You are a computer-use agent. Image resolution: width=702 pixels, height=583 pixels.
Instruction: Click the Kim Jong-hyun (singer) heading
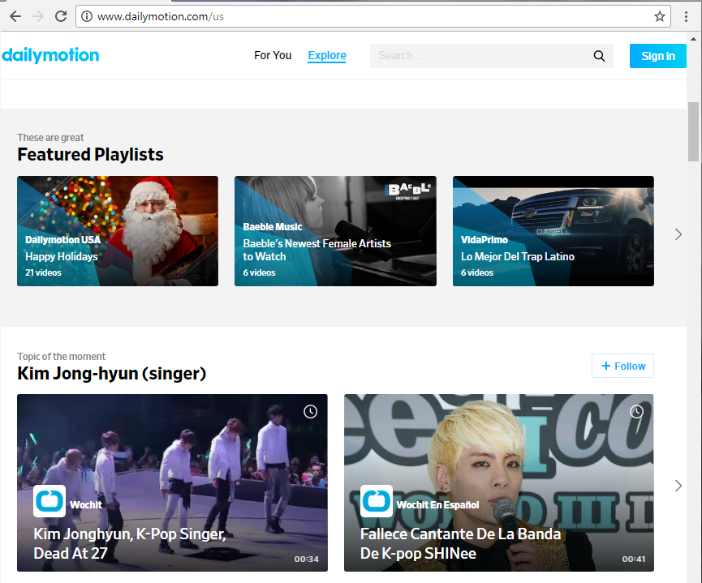click(111, 373)
